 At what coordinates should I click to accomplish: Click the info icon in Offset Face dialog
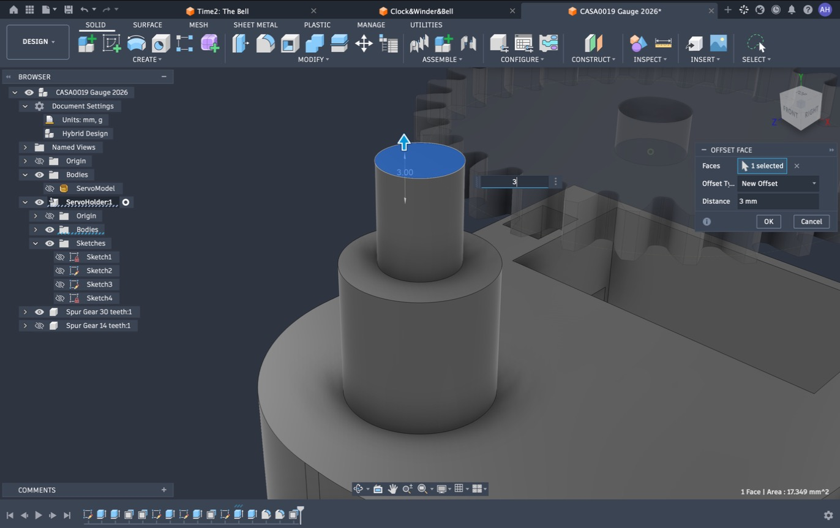click(x=707, y=222)
